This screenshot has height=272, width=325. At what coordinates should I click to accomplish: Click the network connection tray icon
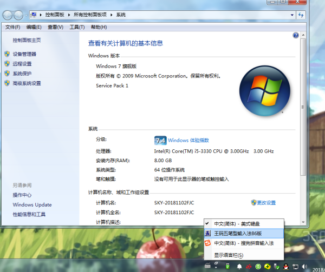tap(295, 267)
